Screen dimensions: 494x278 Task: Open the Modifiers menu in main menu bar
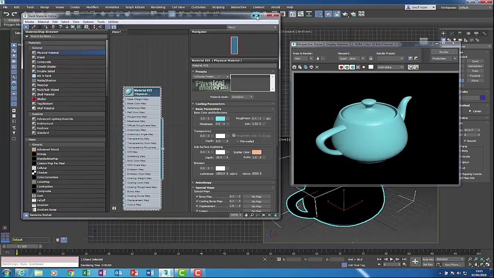92,7
